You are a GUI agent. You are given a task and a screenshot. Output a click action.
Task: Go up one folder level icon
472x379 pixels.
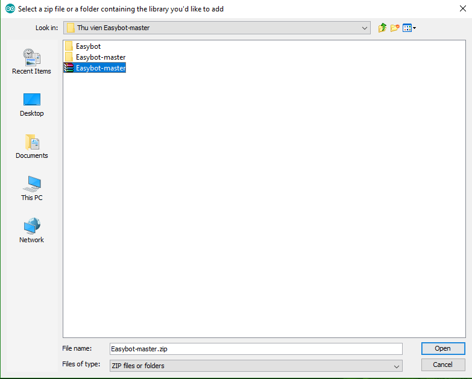382,28
